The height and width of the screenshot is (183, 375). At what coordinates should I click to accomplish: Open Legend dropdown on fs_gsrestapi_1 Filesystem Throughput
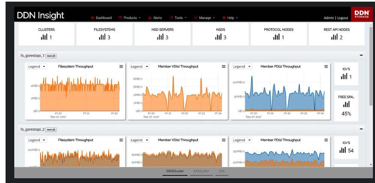(x=37, y=66)
